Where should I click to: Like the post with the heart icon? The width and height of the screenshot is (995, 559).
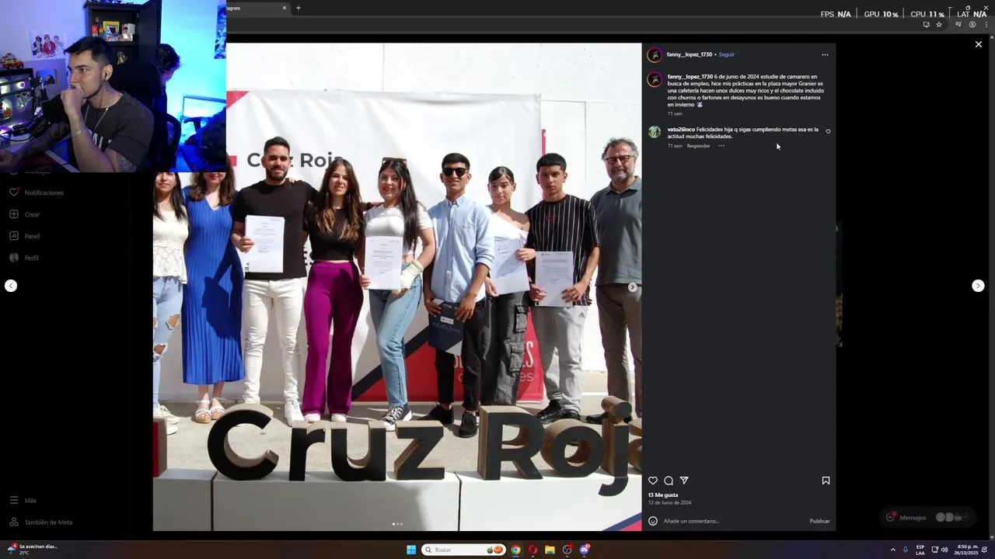tap(653, 481)
